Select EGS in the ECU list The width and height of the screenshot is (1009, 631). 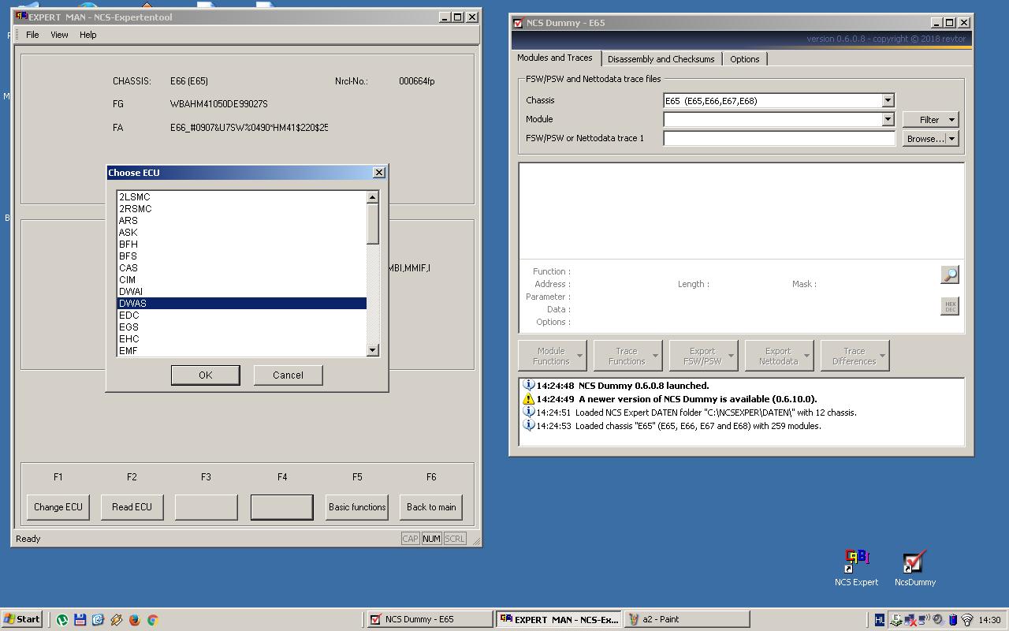(x=241, y=327)
